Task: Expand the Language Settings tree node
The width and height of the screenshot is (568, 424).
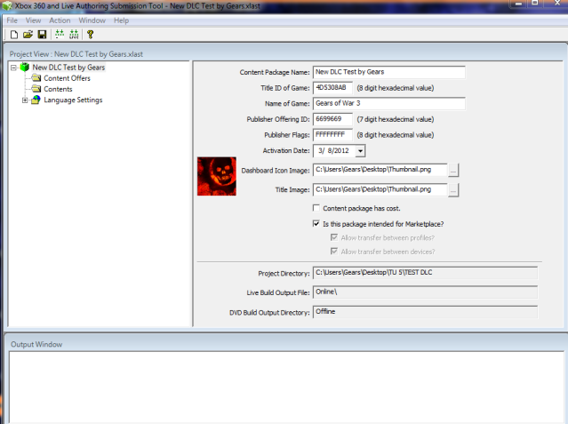Action: pos(25,100)
